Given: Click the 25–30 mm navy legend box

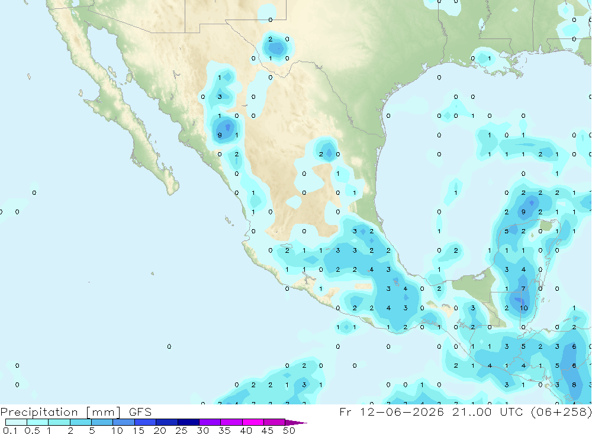Looking at the screenshot, I should click(x=188, y=422).
